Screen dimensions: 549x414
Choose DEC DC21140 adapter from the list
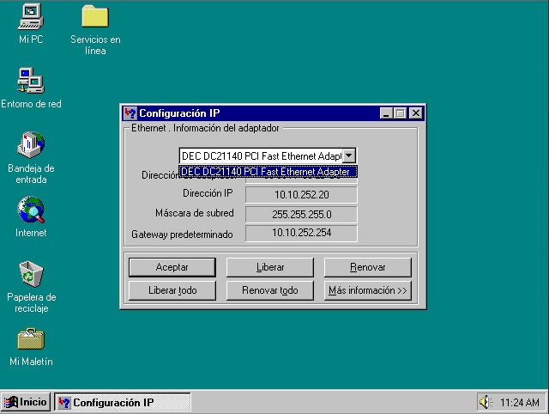point(268,172)
